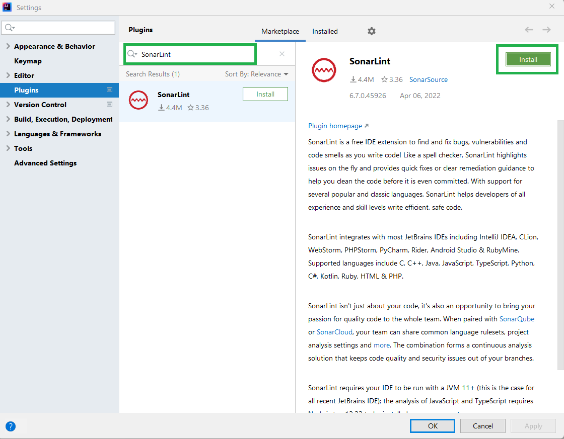Screen dimensions: 564x439
Task: Click download count icon in details pane
Action: point(353,79)
